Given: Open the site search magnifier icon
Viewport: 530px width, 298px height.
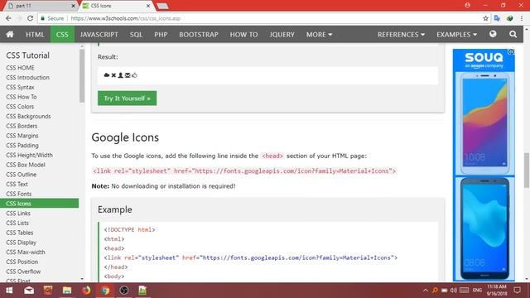Looking at the screenshot, I should [x=513, y=34].
